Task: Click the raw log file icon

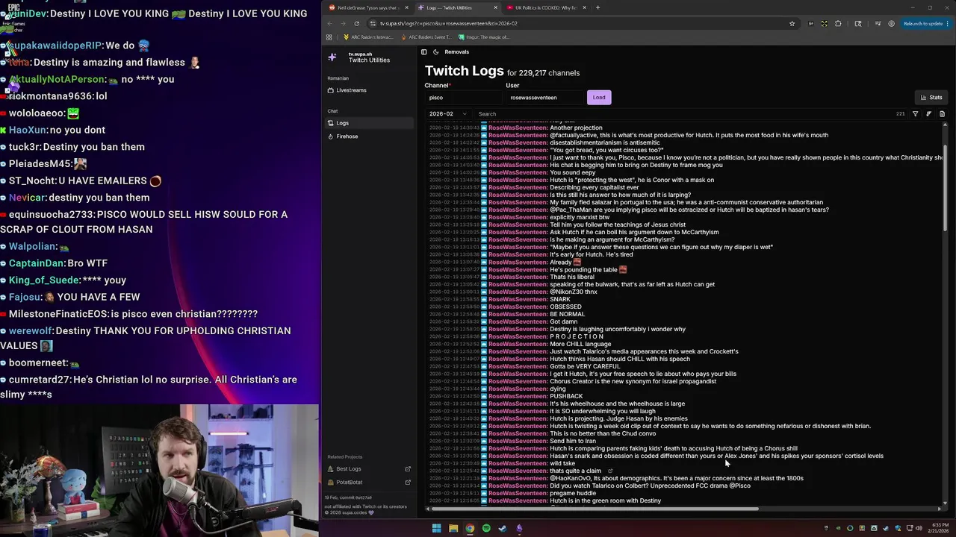Action: [x=942, y=114]
